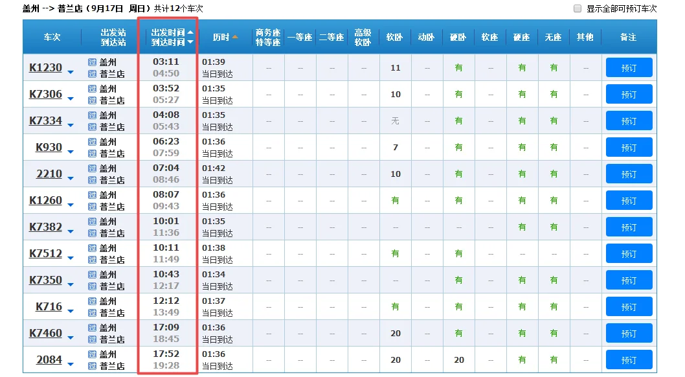The image size is (685, 377).
Task: Click the 预订 button for train K1230
Action: (629, 67)
